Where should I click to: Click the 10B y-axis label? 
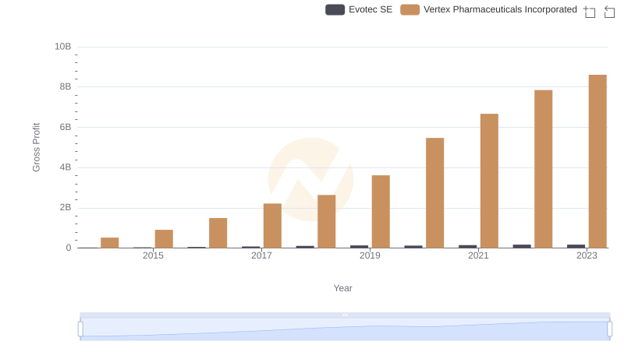63,47
